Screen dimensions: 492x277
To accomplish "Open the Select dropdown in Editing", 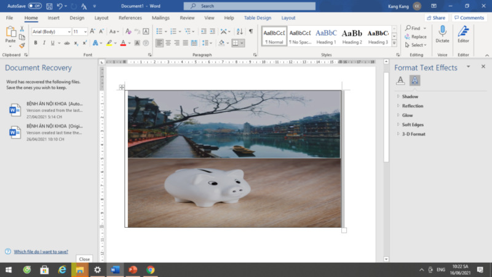I will coord(416,45).
